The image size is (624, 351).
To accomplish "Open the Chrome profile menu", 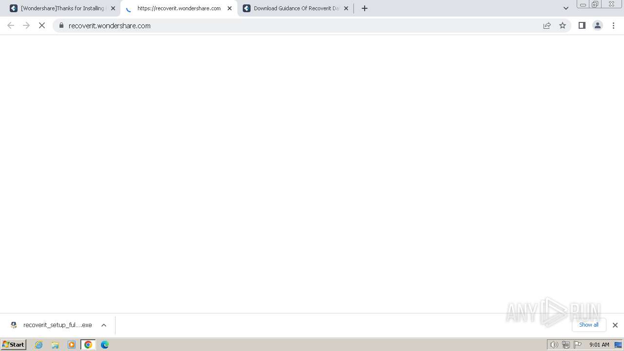I will (x=598, y=25).
